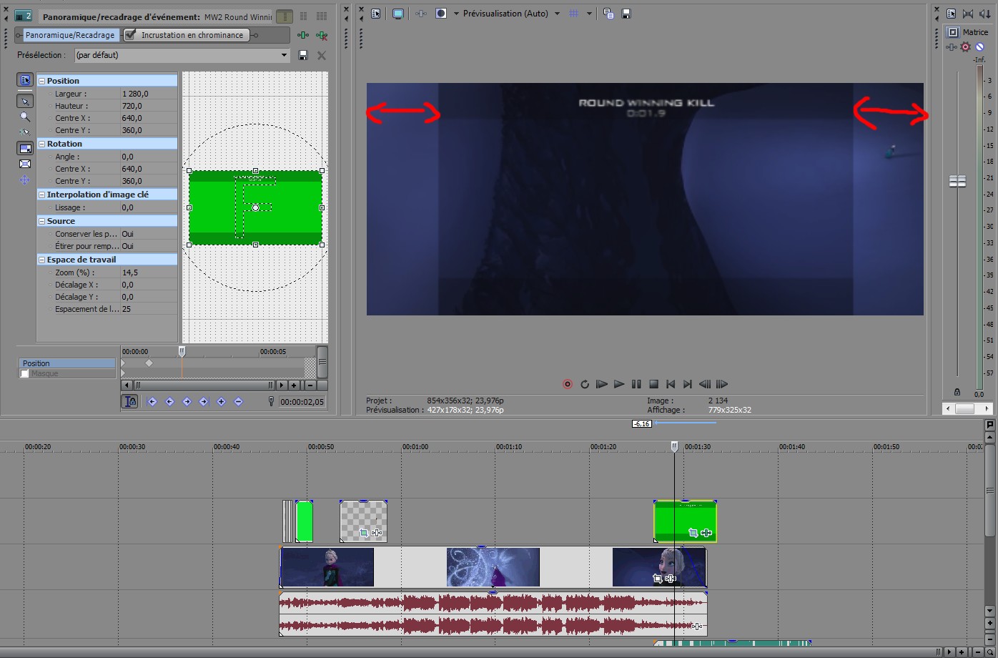Viewport: 998px width, 658px height.
Task: Click Lissage value 0,0
Action: click(149, 207)
